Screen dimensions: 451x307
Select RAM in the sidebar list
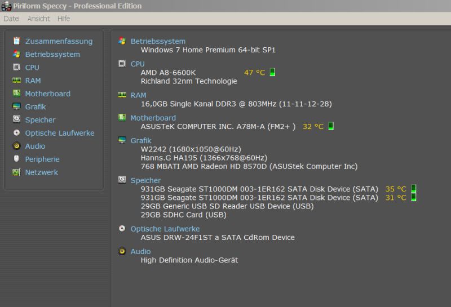tap(33, 81)
